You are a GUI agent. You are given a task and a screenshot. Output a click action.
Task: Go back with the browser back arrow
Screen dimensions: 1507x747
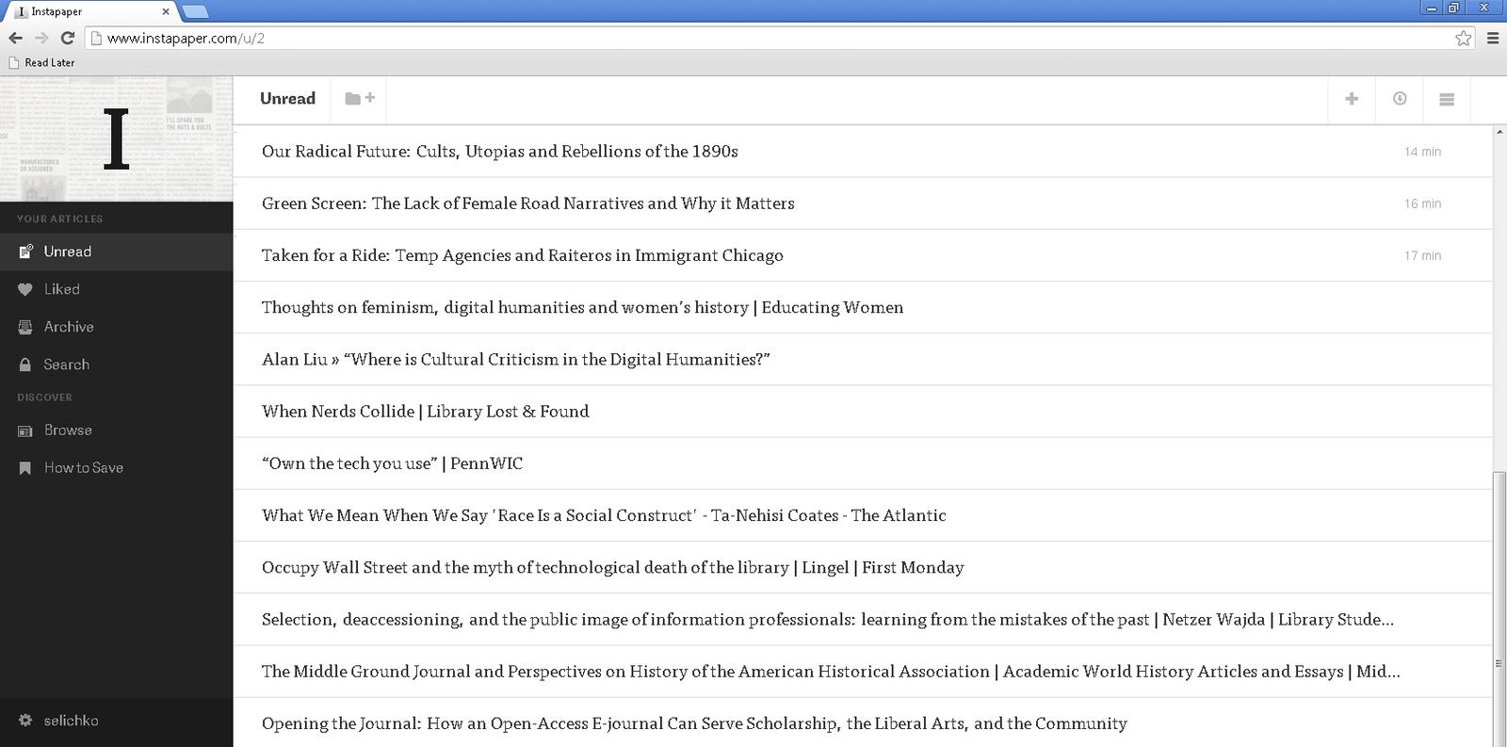15,38
